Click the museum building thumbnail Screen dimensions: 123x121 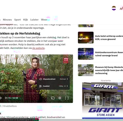click(86, 70)
